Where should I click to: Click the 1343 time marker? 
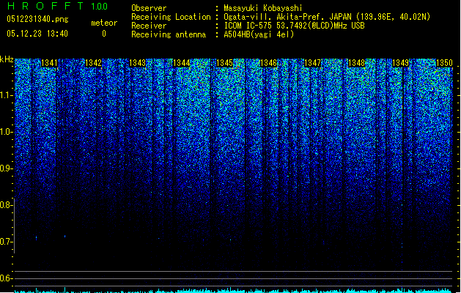[137, 63]
